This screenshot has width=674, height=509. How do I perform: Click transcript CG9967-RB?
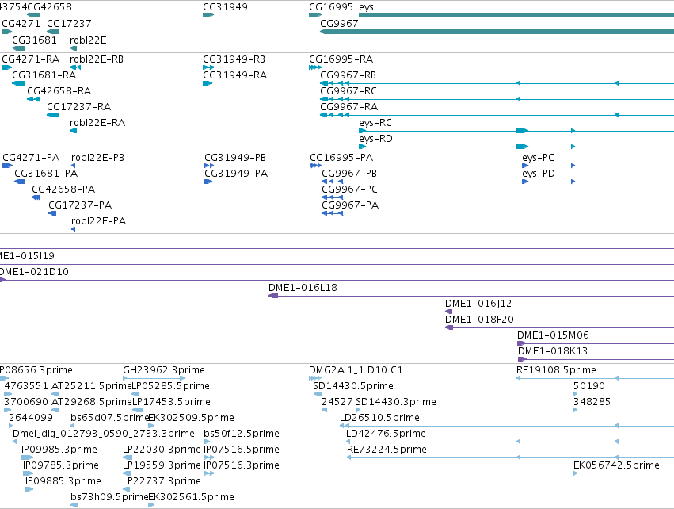[x=348, y=75]
